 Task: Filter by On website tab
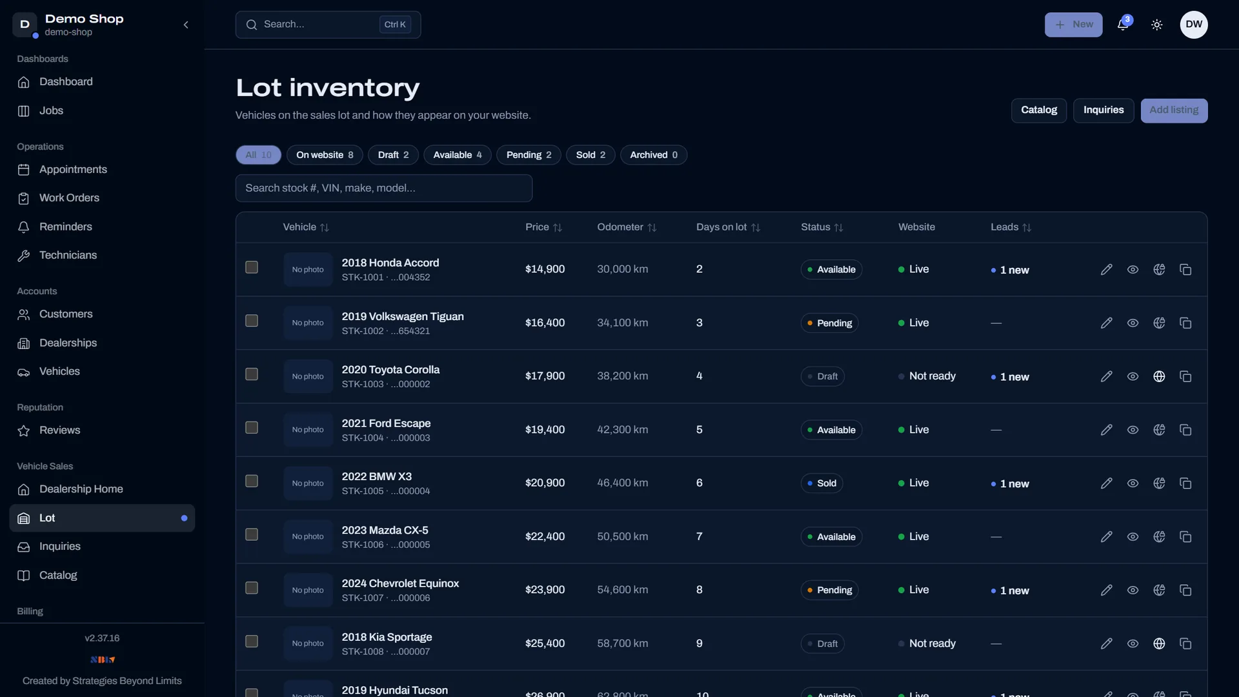(x=325, y=155)
